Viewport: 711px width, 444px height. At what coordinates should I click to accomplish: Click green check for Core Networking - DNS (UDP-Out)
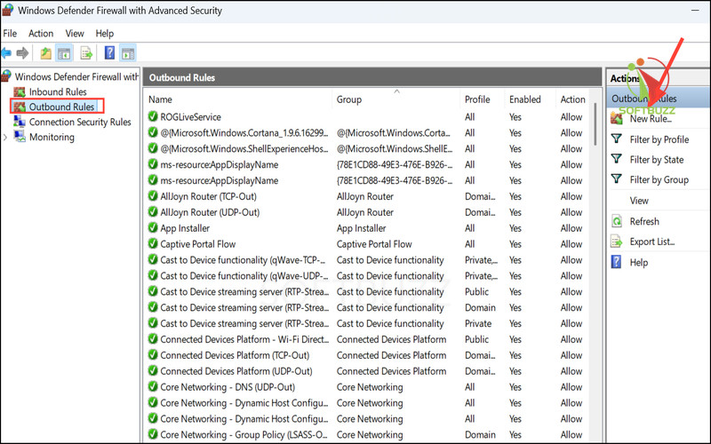[153, 387]
